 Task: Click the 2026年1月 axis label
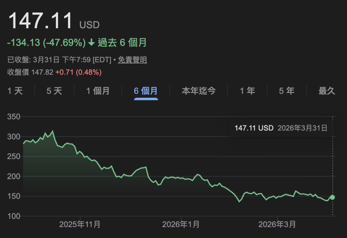pyautogui.click(x=181, y=224)
